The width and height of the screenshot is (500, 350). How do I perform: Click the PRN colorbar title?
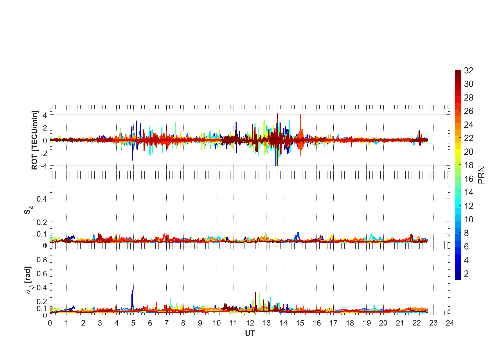[x=481, y=175]
